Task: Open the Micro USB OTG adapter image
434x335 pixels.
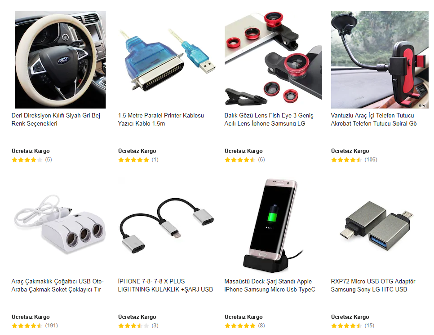Action: [x=380, y=226]
